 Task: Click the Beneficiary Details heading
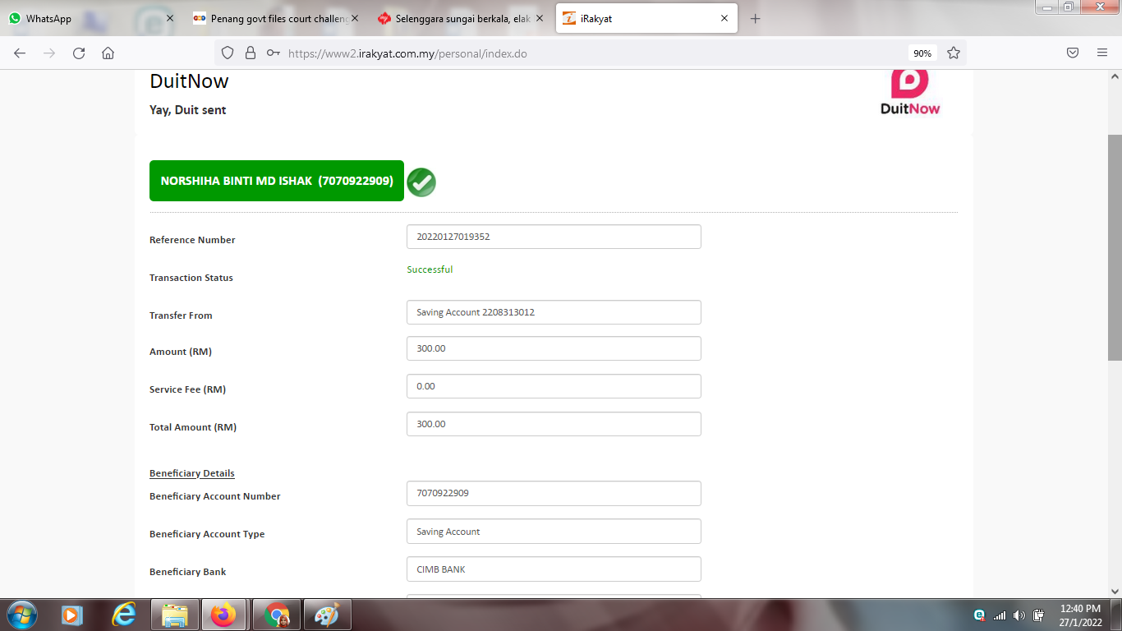point(192,473)
